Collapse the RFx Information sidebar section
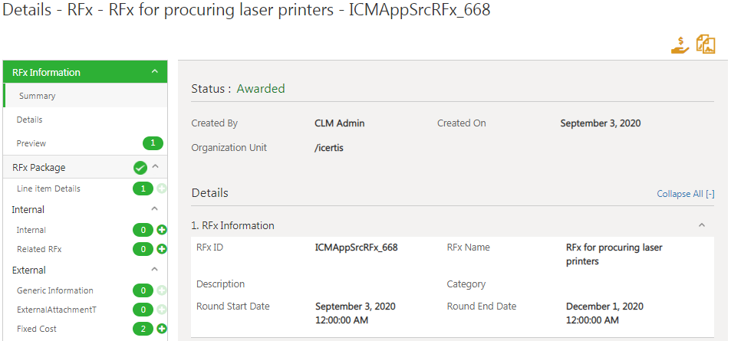This screenshot has height=341, width=731. pyautogui.click(x=155, y=72)
